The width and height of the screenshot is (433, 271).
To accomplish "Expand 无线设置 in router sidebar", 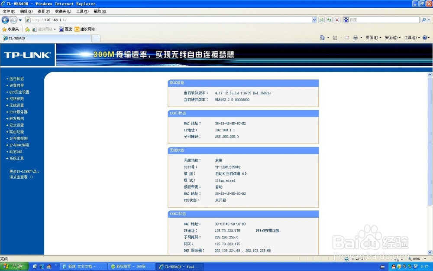I will tap(16, 105).
